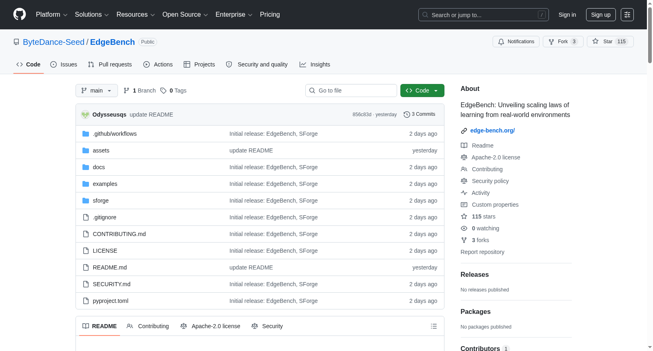Click the search magnifier icon

pos(425,15)
